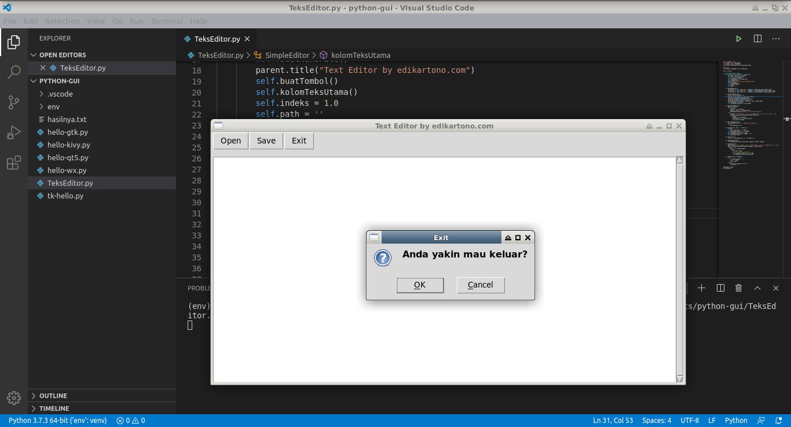Split the editor right
Viewport: 791px width, 427px height.
pyautogui.click(x=757, y=39)
